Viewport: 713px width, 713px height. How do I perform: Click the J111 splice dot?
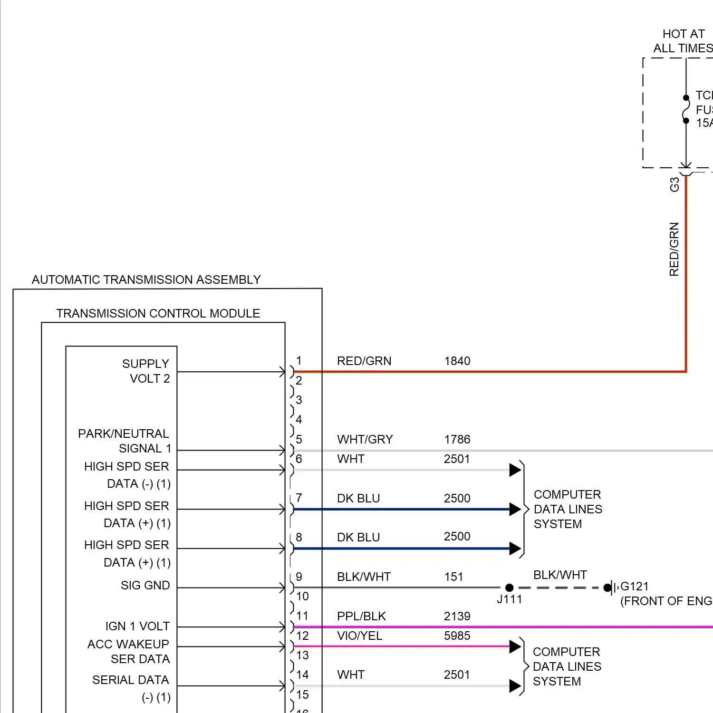[510, 588]
